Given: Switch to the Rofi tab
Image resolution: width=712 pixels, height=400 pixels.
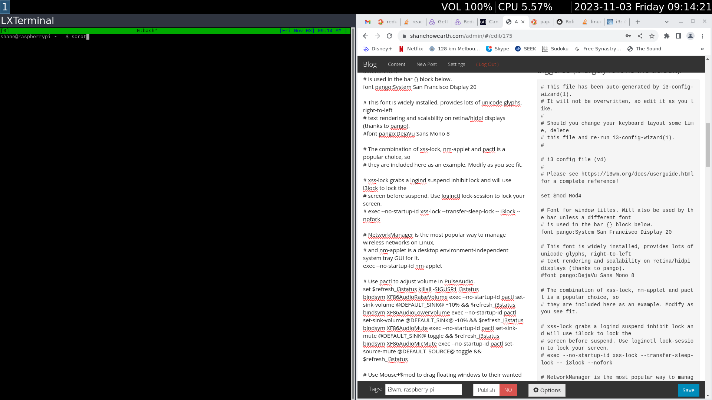Looking at the screenshot, I should tap(566, 22).
